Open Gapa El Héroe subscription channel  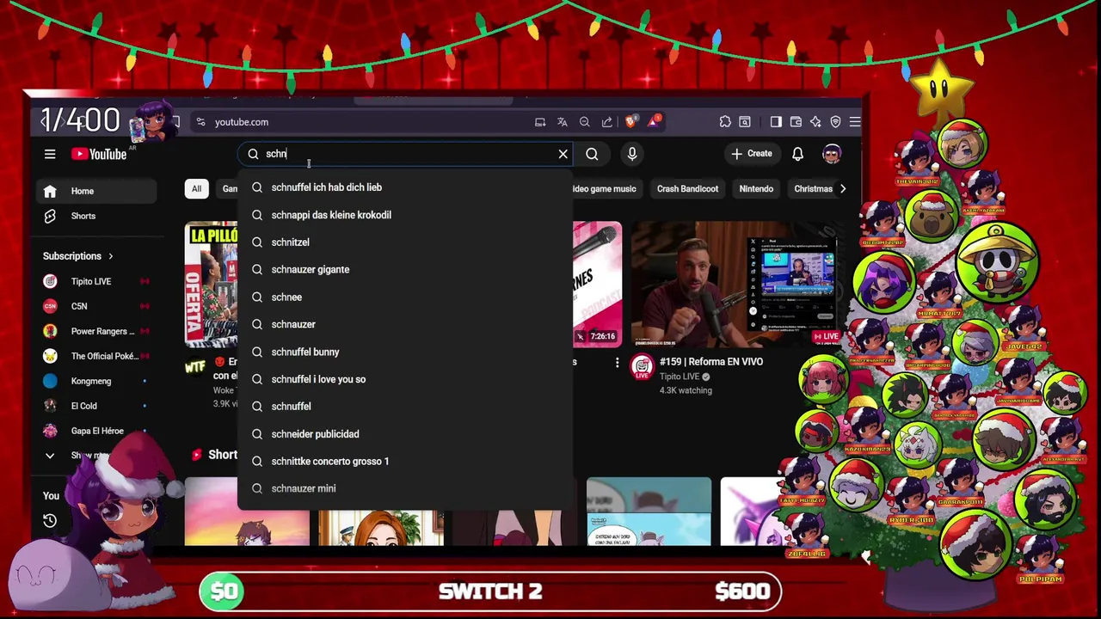pyautogui.click(x=96, y=431)
